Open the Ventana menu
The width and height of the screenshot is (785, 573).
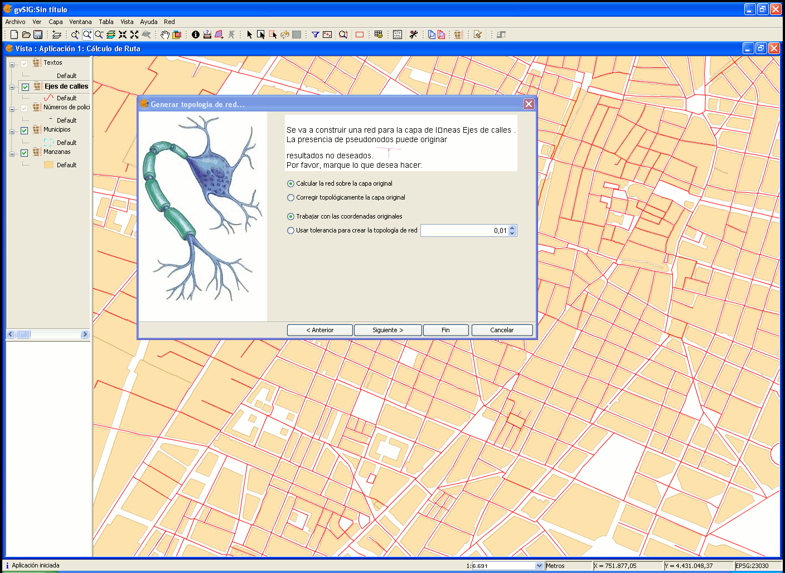pos(80,22)
